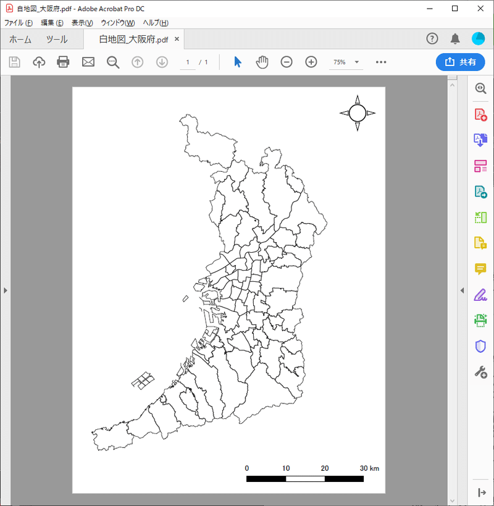Viewport: 494px width, 506px height.
Task: Open Export PDF tool icon
Action: 480,192
